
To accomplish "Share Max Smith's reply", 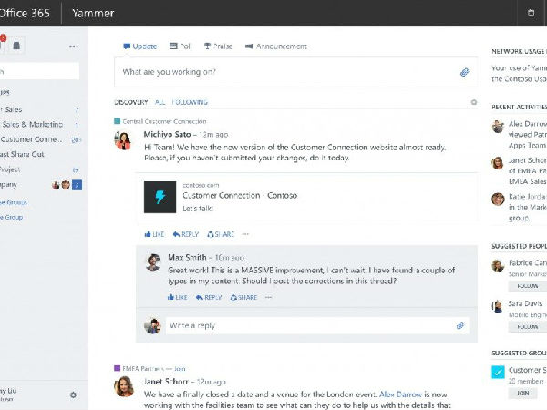I will click(x=243, y=297).
